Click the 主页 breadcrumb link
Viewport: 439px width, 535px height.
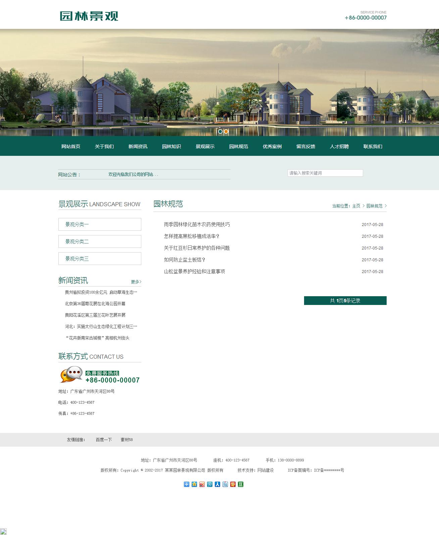point(356,206)
